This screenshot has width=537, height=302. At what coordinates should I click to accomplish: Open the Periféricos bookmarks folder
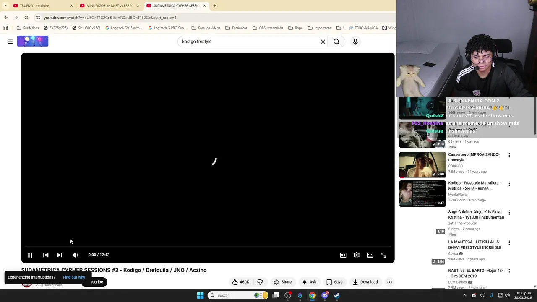point(28,28)
